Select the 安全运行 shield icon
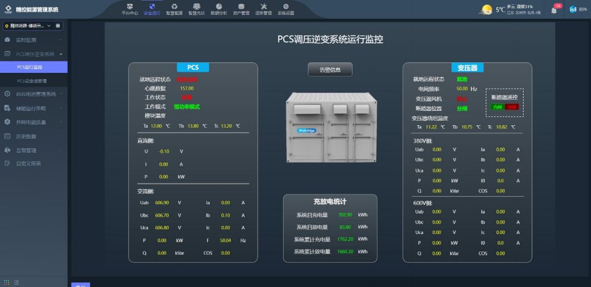Screen dimensions: 591x287 tap(151, 9)
